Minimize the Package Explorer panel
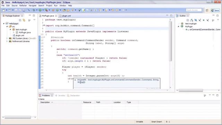 30,15
